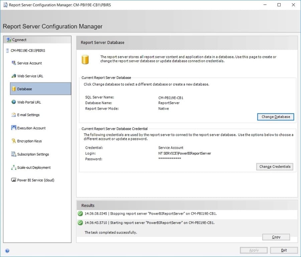Screen dimensions: 301x257
Task: Click the blue help icon at bottom left
Action: pos(7,251)
